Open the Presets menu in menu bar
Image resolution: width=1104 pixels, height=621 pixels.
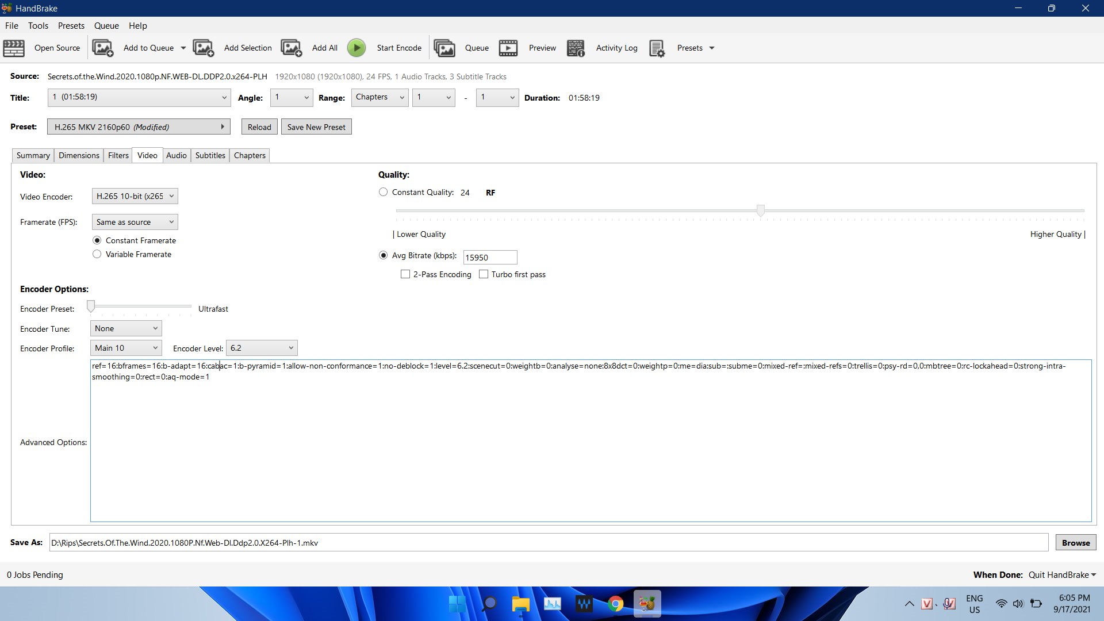click(x=71, y=25)
